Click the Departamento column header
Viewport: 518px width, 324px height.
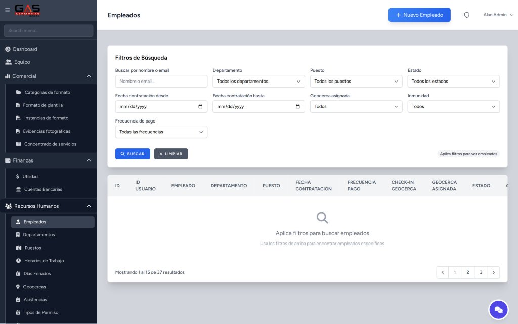point(229,186)
